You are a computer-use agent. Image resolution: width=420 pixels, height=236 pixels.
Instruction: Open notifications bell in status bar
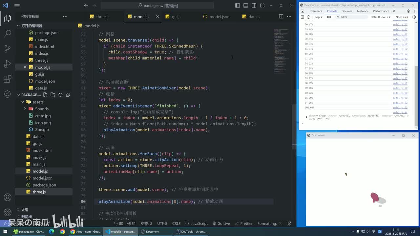pyautogui.click(x=289, y=224)
